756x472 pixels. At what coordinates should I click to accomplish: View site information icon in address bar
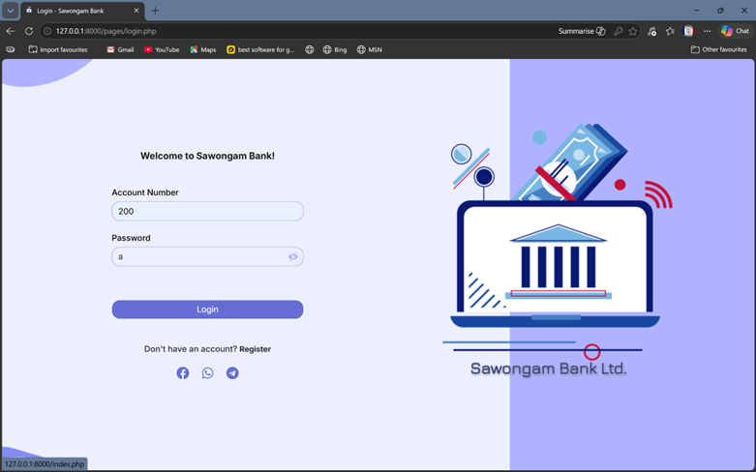coord(47,31)
